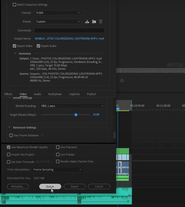The width and height of the screenshot is (185, 207).
Task: Switch to the Audio tab
Action: coord(37,94)
